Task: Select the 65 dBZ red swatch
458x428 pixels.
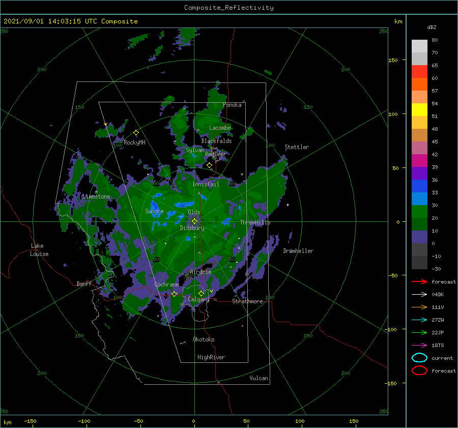Action: [419, 71]
